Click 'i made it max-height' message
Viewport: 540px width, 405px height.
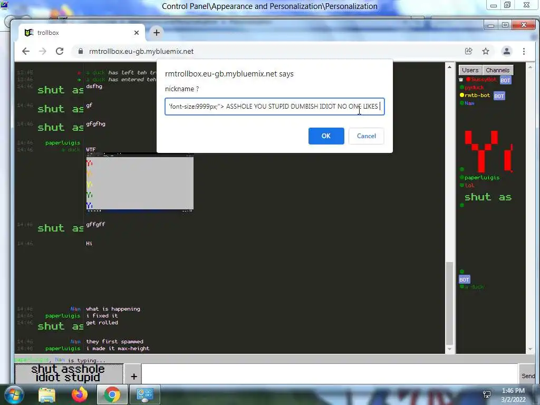coord(118,348)
